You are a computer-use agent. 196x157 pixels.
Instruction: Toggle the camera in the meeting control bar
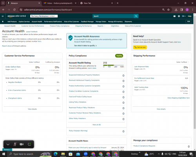tap(22, 144)
